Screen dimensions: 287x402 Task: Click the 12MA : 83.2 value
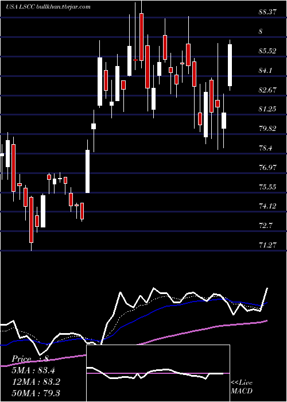coord(36,382)
